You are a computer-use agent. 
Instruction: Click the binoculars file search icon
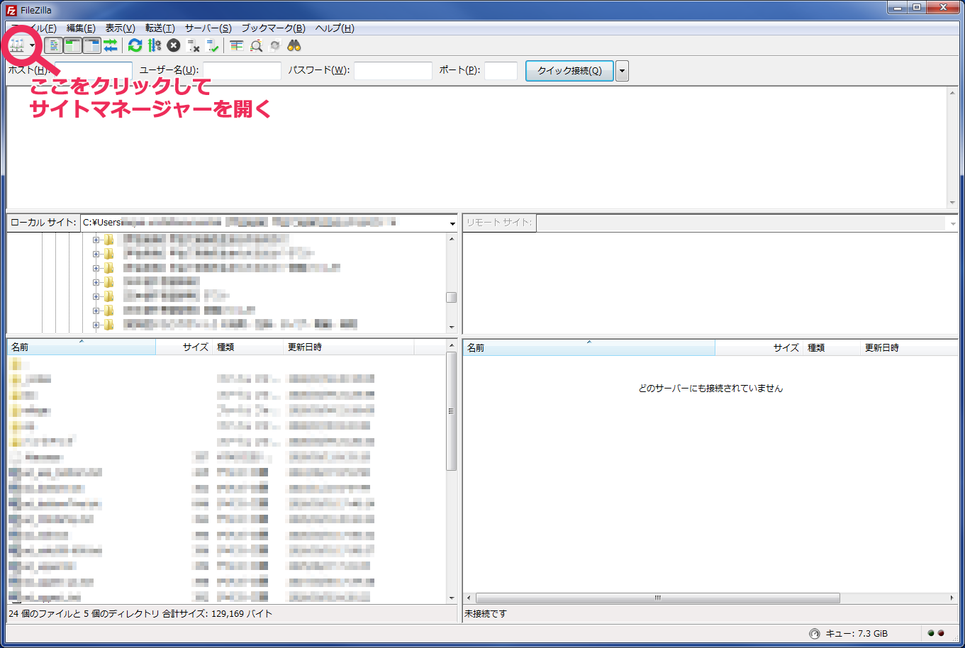294,46
